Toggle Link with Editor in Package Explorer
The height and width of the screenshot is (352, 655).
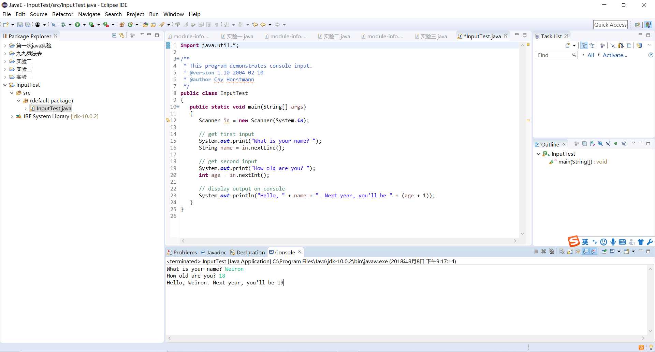[x=122, y=35]
